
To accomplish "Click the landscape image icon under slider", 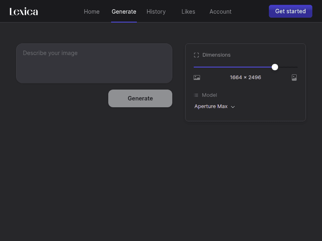I will [197, 78].
